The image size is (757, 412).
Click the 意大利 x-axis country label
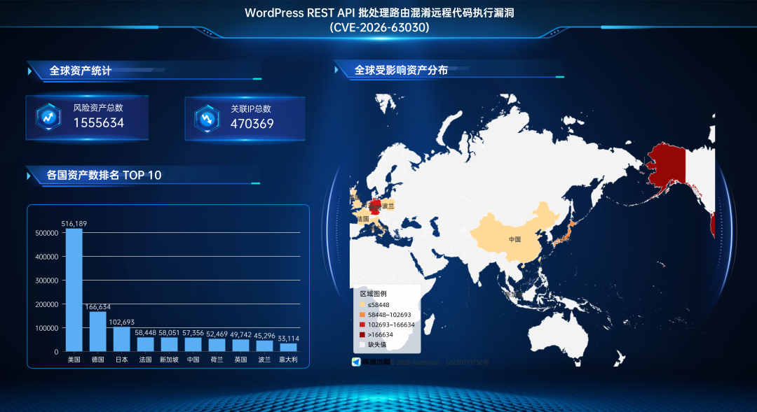coord(288,360)
